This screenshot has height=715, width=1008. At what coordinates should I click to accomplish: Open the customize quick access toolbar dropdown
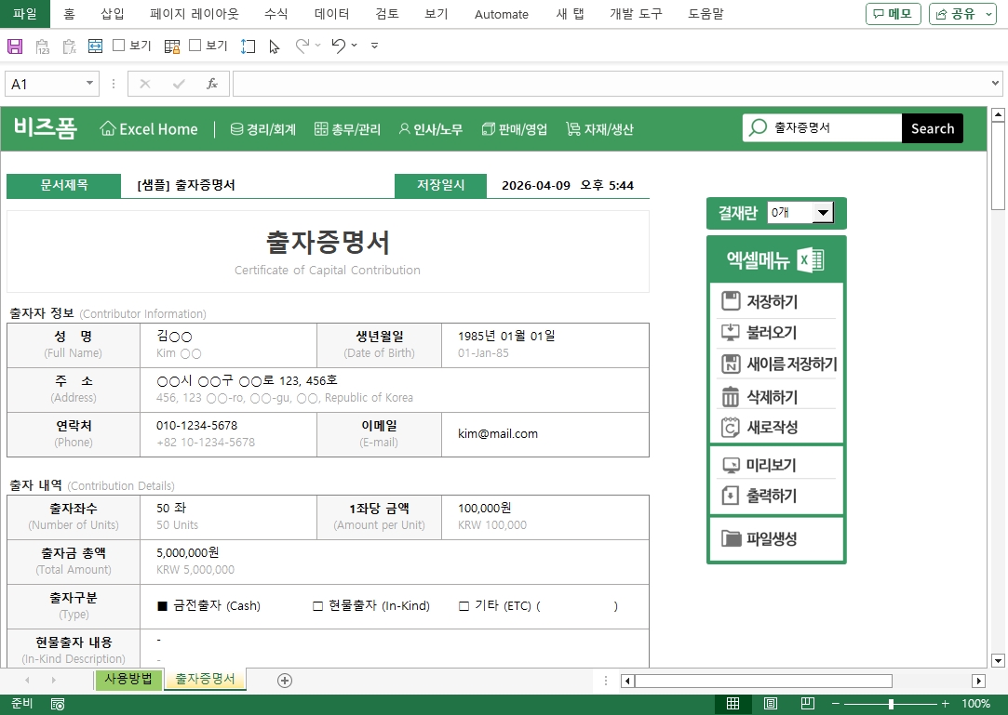(374, 46)
